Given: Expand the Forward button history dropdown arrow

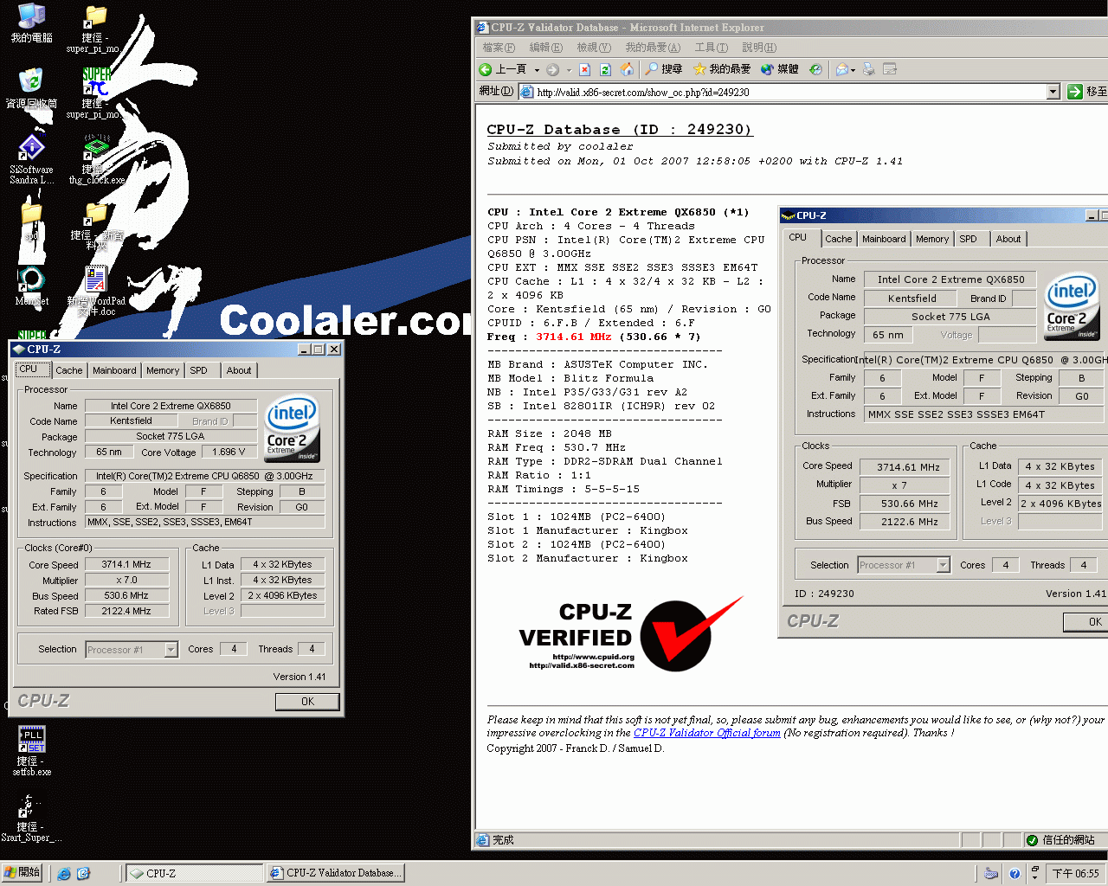Looking at the screenshot, I should [569, 70].
